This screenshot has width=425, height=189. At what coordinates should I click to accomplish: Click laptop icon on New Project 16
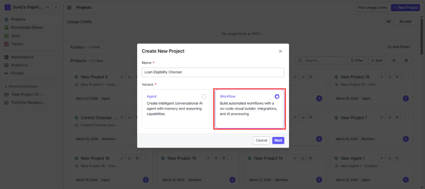(129, 158)
